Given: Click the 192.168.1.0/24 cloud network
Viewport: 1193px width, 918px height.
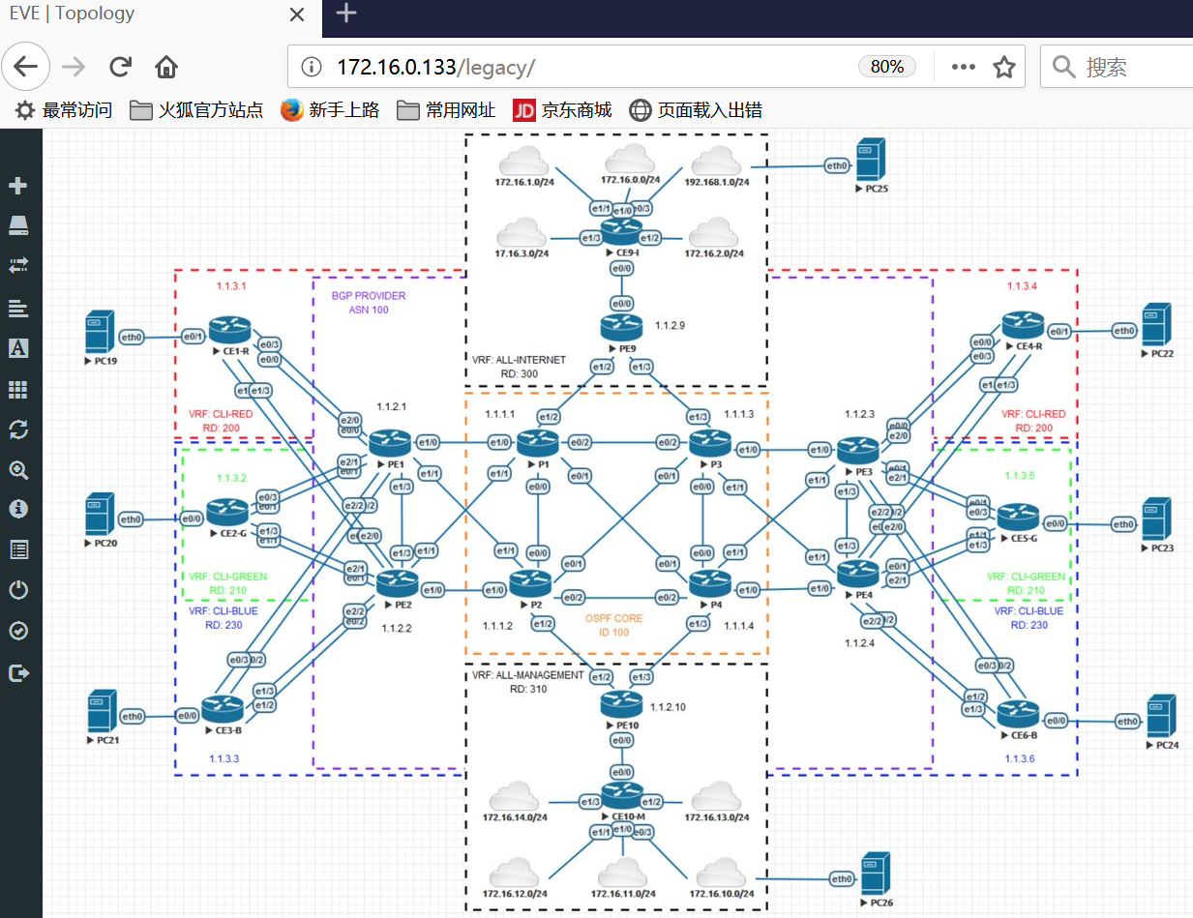Looking at the screenshot, I should click(716, 162).
